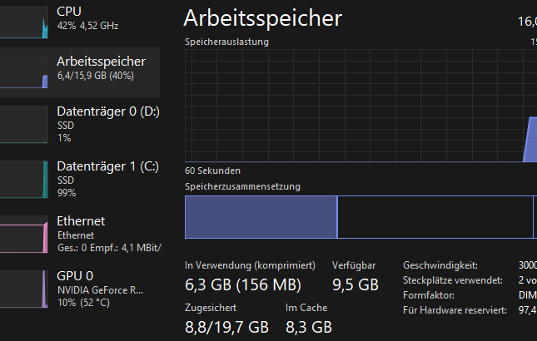Open the Arbeitsspeicher sidebar entry
Image resolution: width=537 pixels, height=341 pixels.
click(x=80, y=72)
